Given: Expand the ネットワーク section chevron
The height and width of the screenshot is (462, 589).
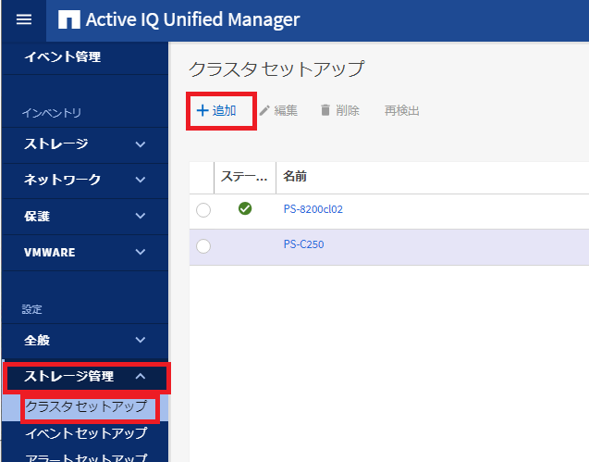Looking at the screenshot, I should (141, 180).
